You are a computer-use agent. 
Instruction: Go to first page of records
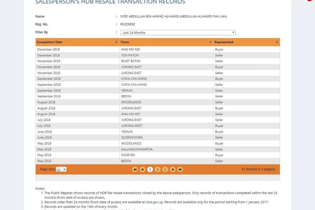(135, 169)
